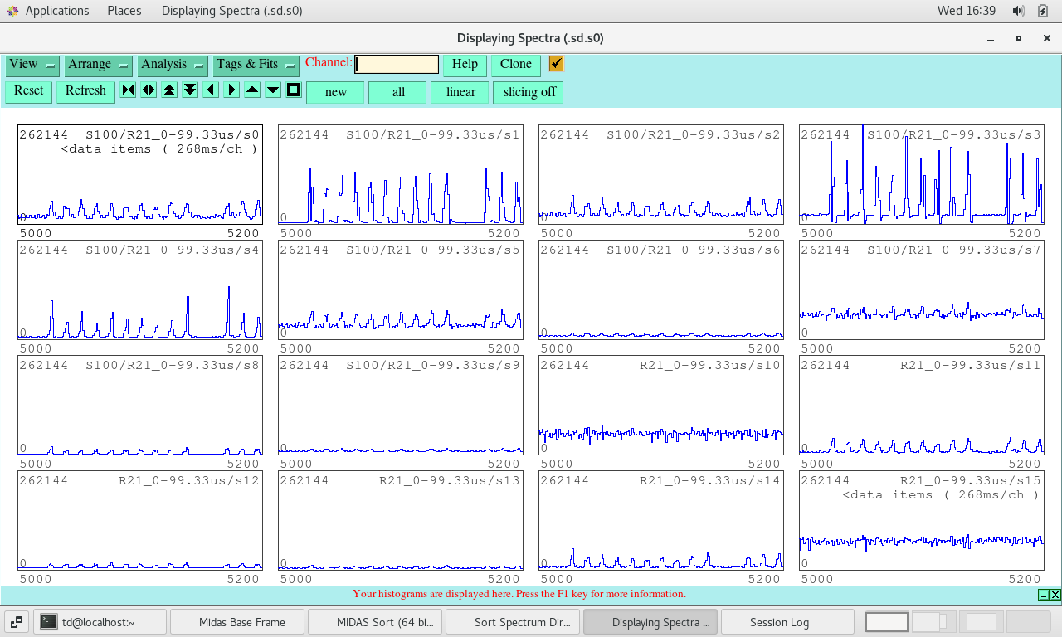Image resolution: width=1062 pixels, height=637 pixels.
Task: Open the View dropdown menu
Action: click(32, 65)
